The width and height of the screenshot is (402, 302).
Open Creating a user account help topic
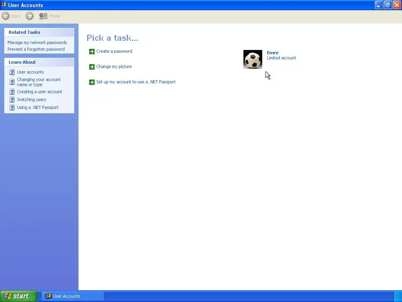(40, 92)
